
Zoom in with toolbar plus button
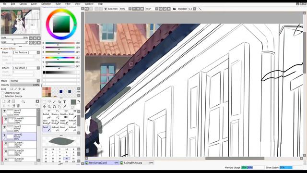tap(138, 9)
